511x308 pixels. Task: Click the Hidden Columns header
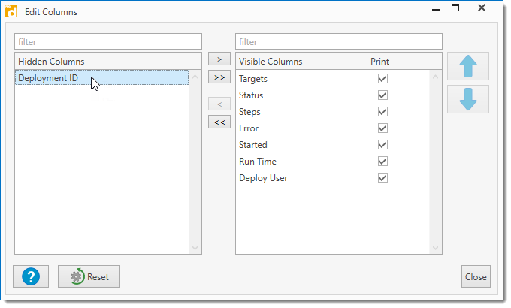(101, 61)
